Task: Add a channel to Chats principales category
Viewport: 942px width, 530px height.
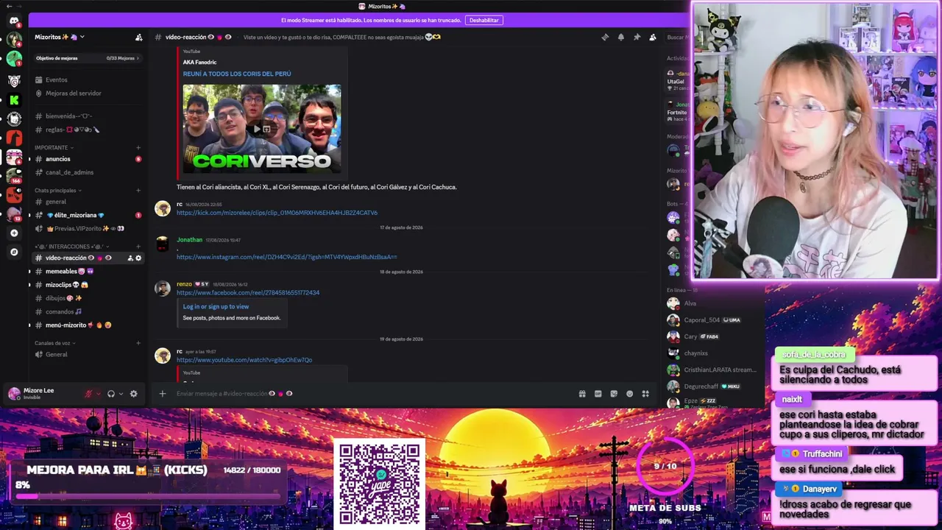Action: point(138,191)
